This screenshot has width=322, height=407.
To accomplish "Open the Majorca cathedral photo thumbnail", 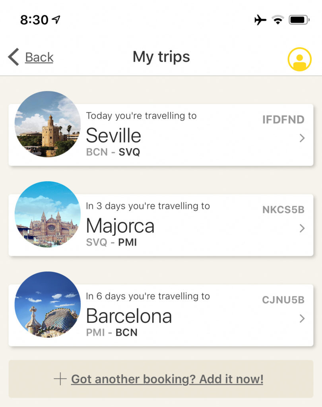I will [48, 214].
